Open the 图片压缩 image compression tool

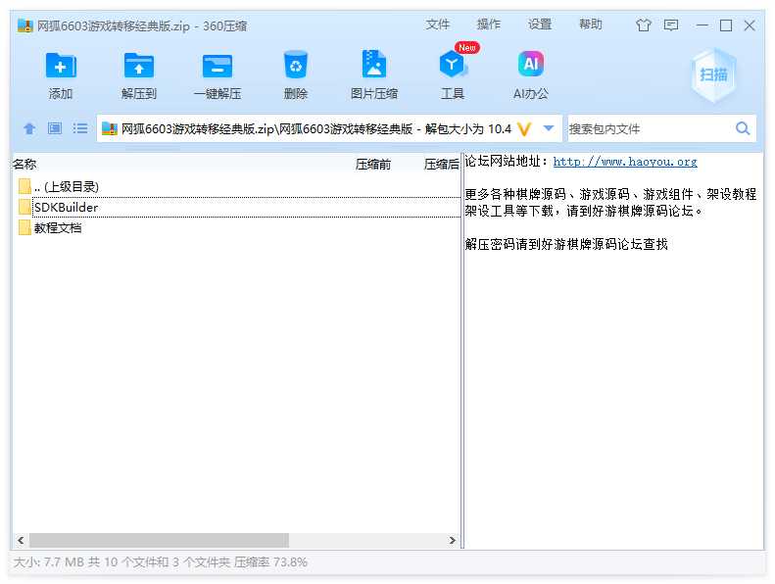click(374, 65)
